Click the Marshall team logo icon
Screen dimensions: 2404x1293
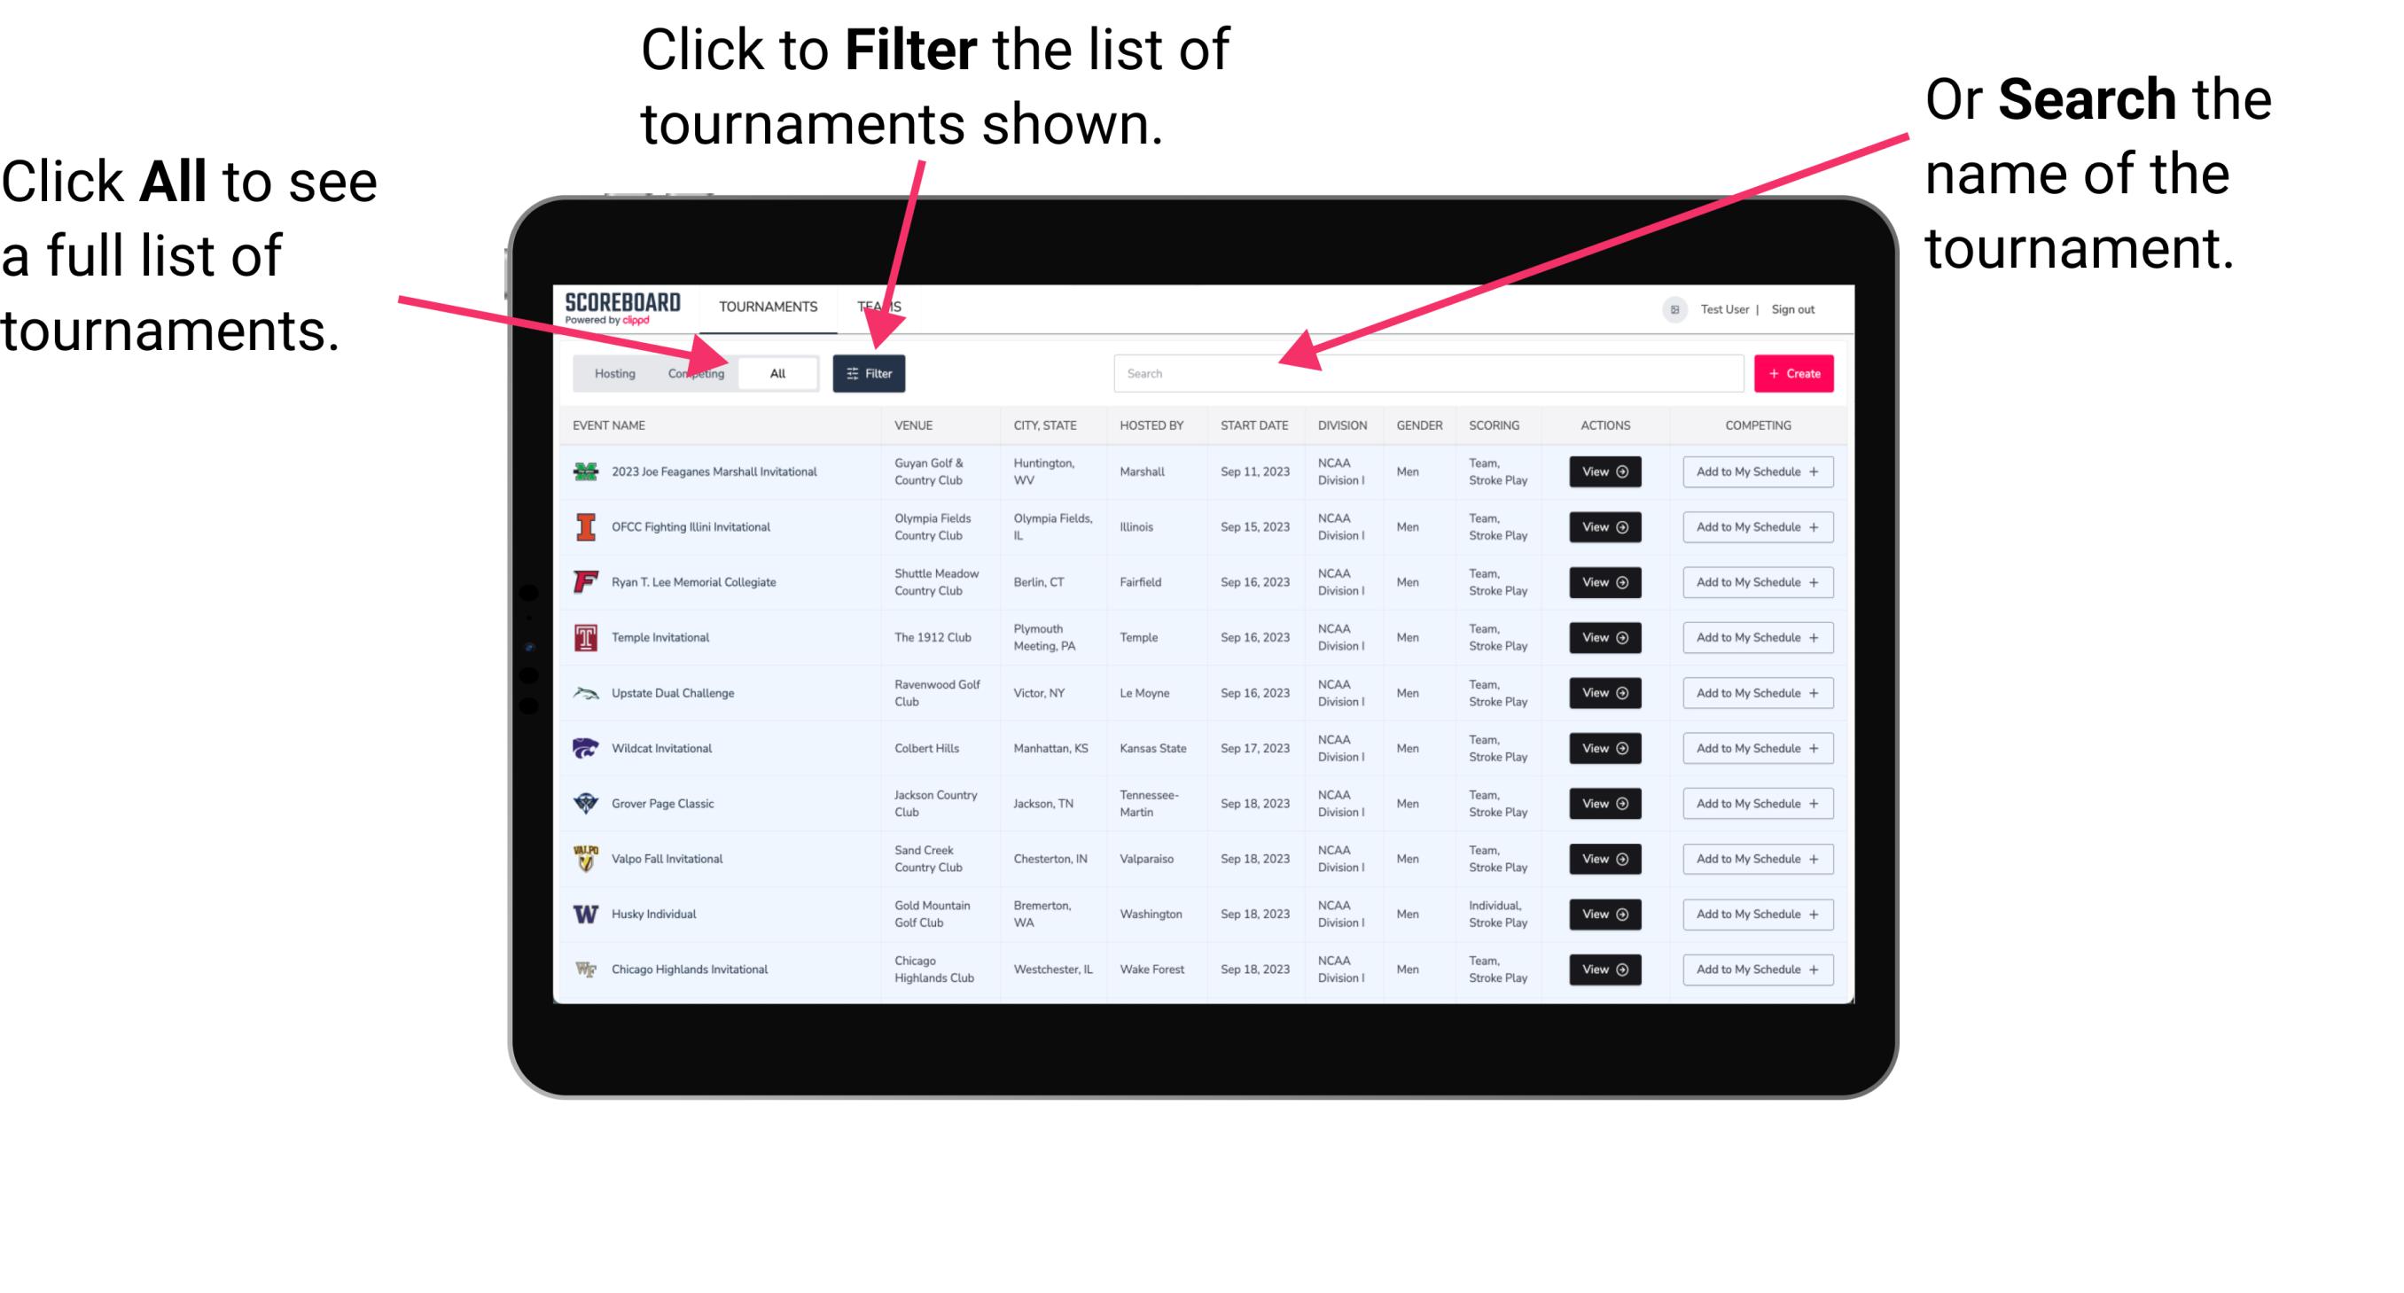(x=584, y=471)
